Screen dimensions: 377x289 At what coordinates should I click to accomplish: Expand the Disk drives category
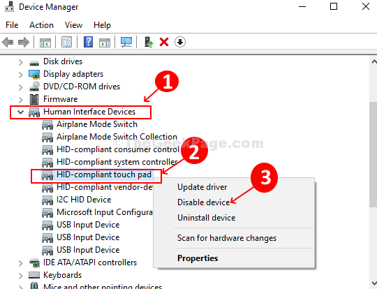21,63
